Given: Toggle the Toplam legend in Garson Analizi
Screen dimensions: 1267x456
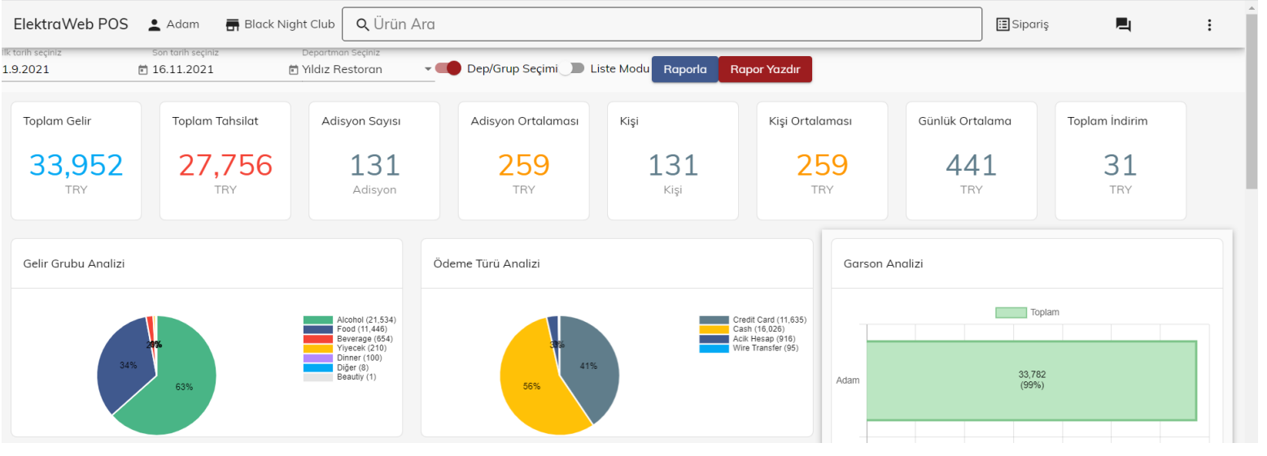Looking at the screenshot, I should point(1011,312).
